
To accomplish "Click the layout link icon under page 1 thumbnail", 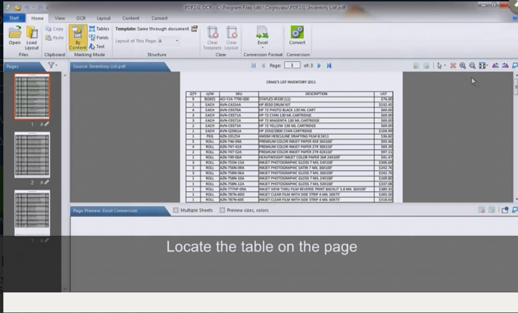I will (x=47, y=124).
